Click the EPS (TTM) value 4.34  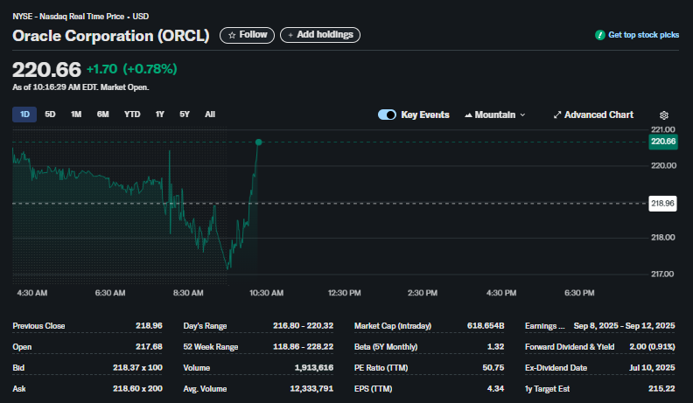(495, 389)
